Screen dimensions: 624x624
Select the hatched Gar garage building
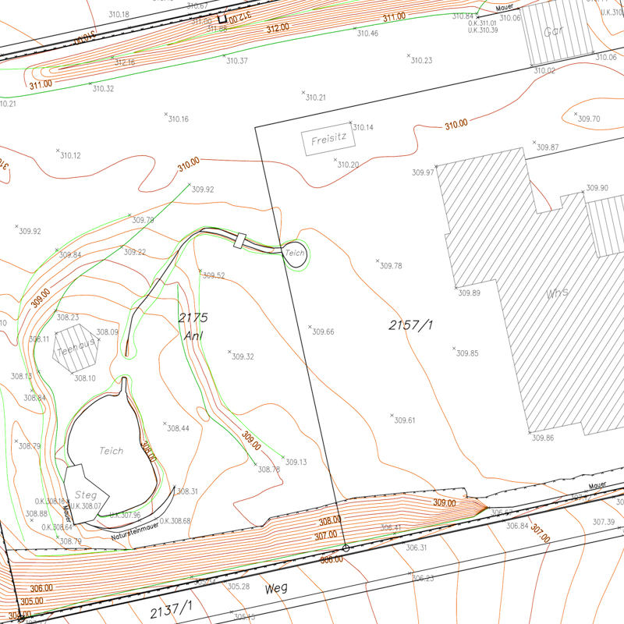pos(555,34)
